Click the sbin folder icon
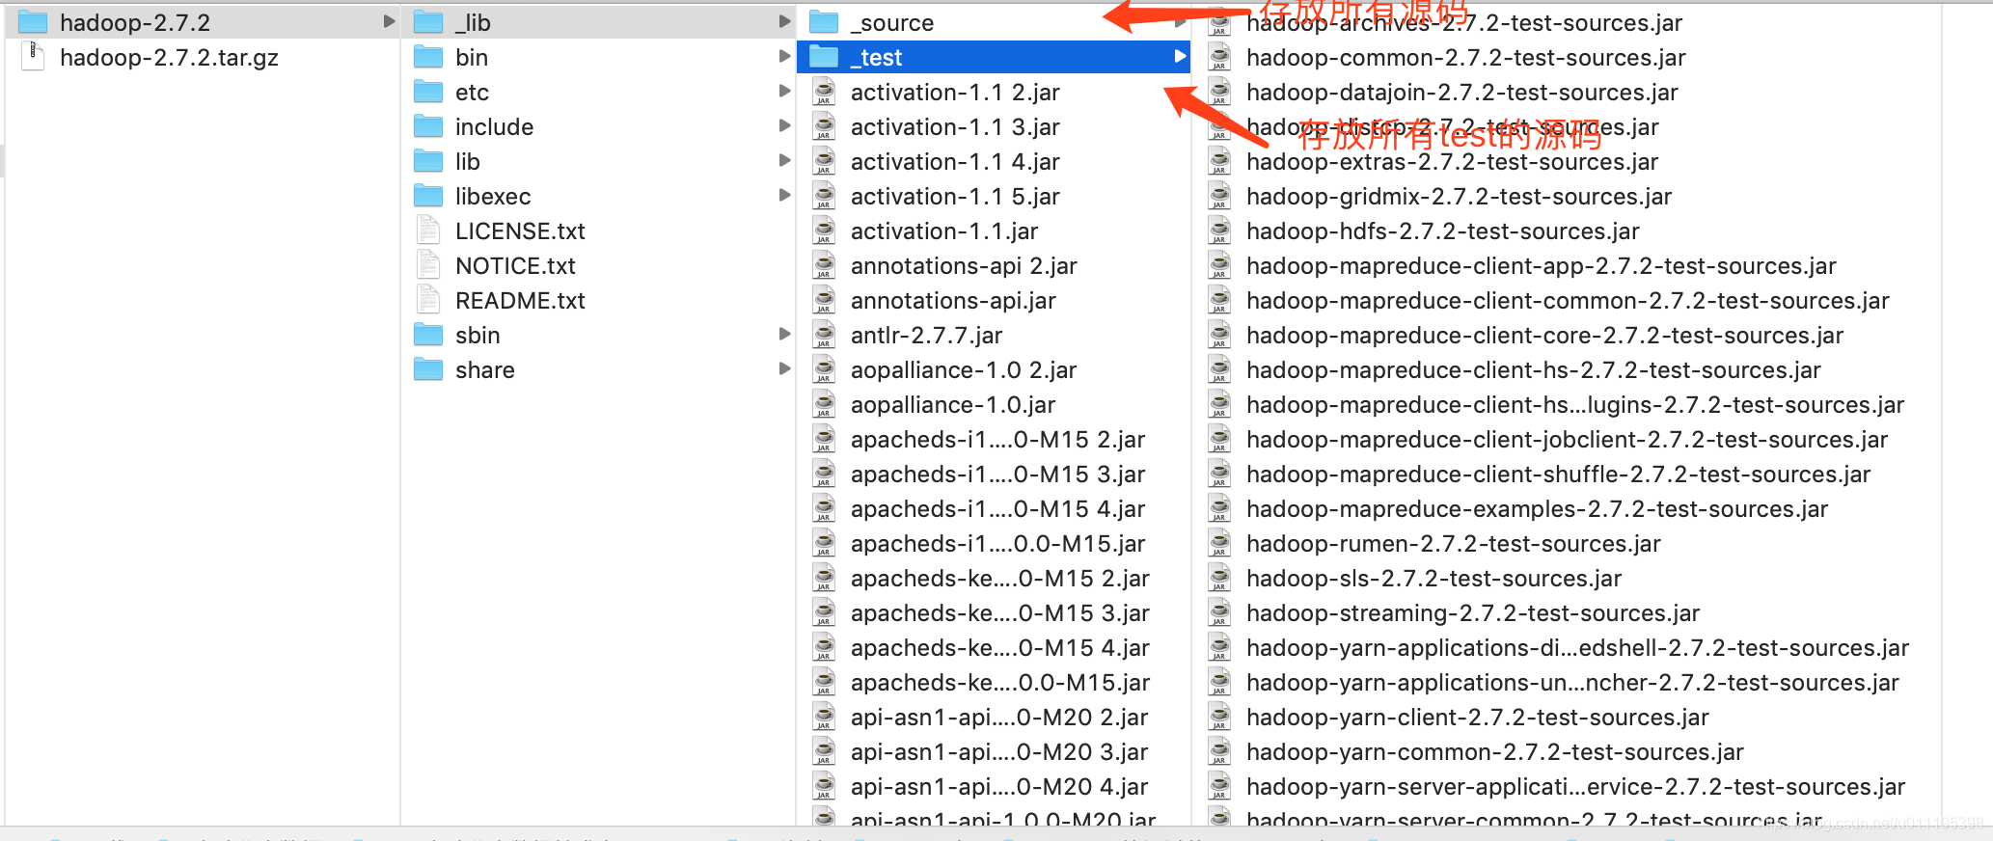 428,335
